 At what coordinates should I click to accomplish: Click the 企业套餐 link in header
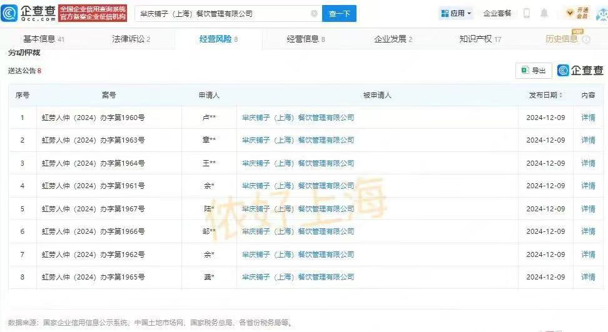[497, 13]
